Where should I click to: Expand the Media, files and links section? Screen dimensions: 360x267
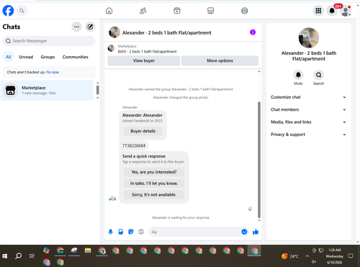308,122
